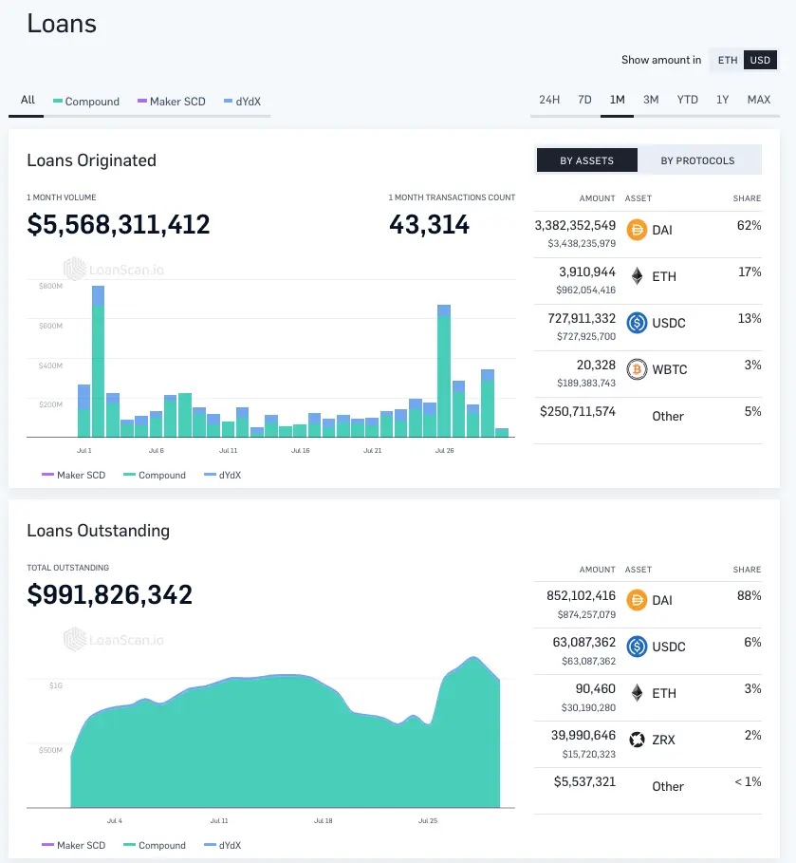Click the $5,568,311,412 volume figure
Screen dimensions: 796x863
pos(119,225)
